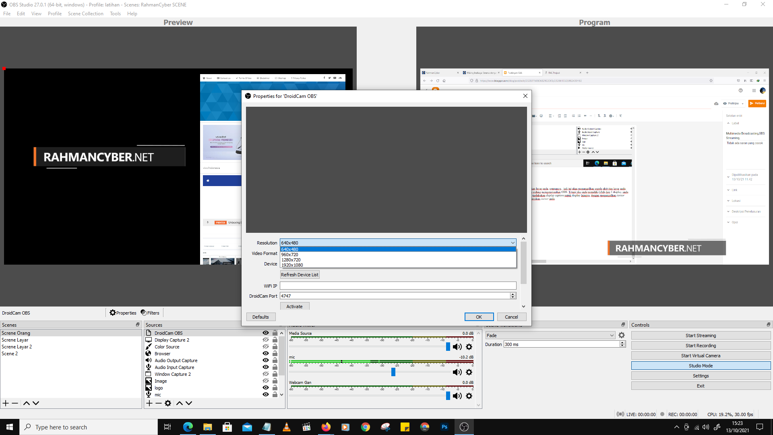Choose 960x720 from Resolution list

(398, 255)
